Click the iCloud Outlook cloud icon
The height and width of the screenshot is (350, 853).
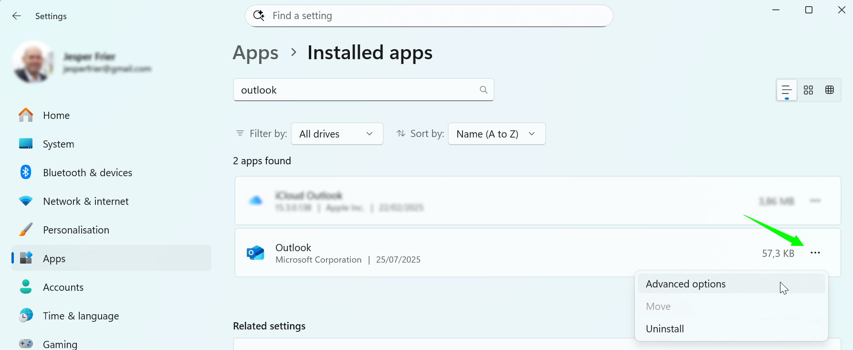256,201
